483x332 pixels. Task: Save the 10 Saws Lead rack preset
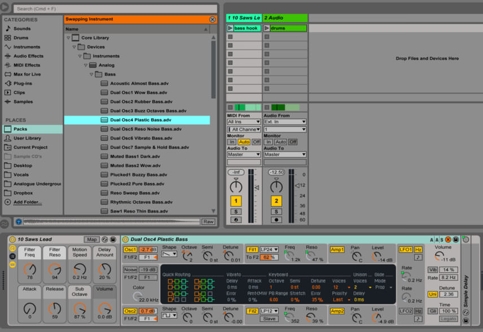[113, 240]
